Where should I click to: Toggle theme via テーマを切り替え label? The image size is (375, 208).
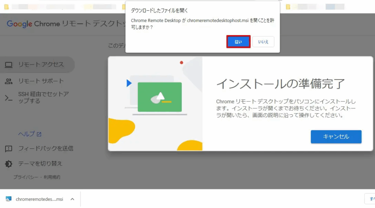pyautogui.click(x=40, y=164)
